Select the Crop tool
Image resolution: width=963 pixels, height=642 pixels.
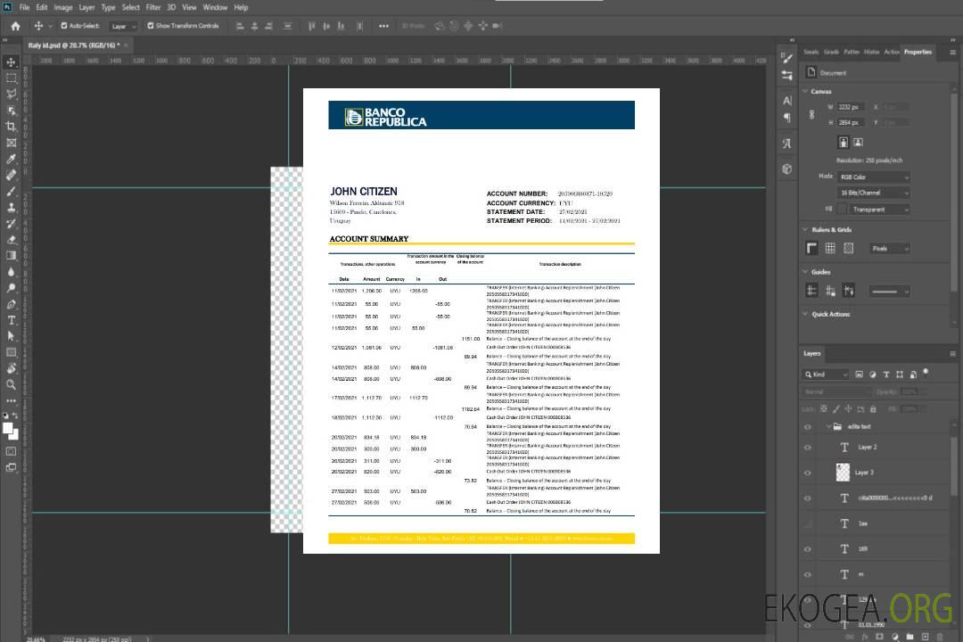pos(11,127)
